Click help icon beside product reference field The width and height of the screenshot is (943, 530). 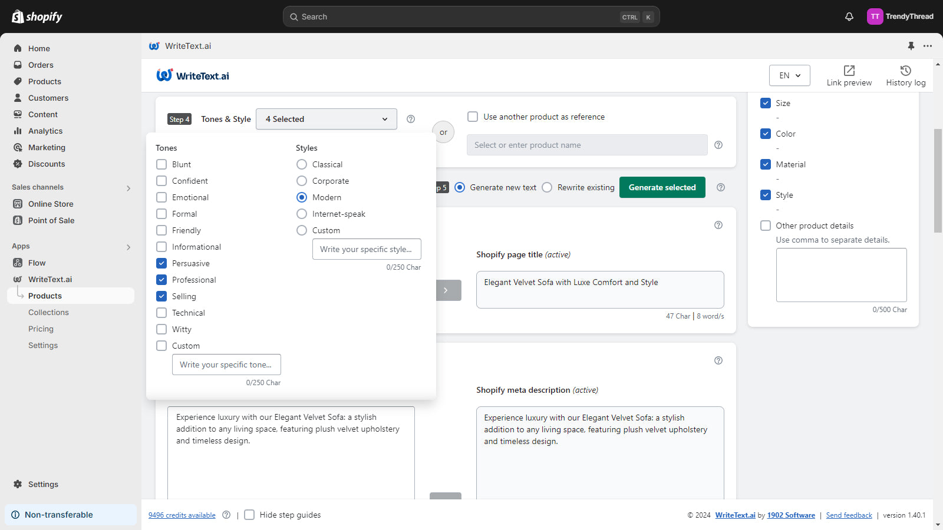pyautogui.click(x=718, y=145)
